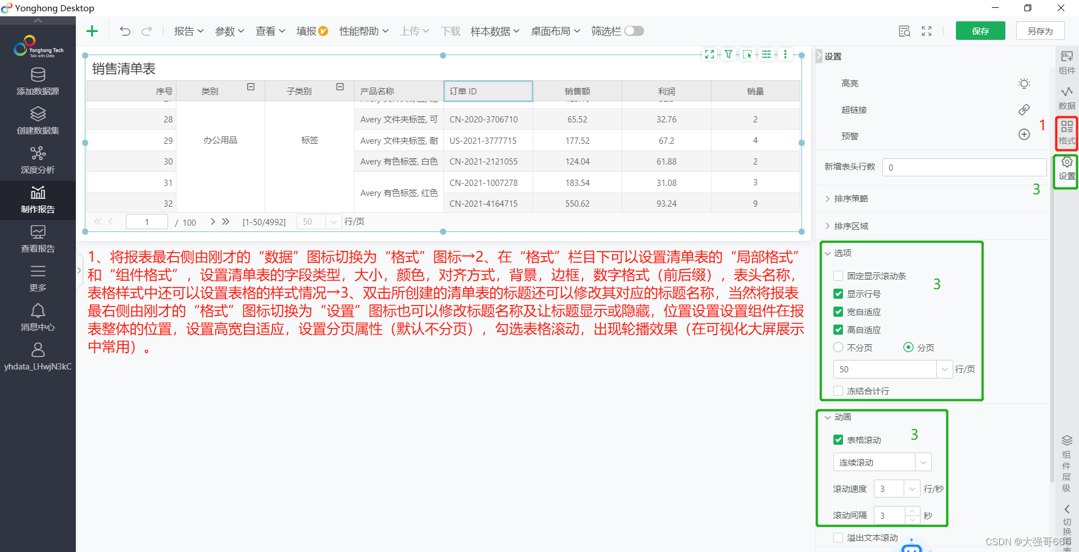1079x552 pixels.
Task: Click the green list icon above table
Action: pyautogui.click(x=767, y=54)
